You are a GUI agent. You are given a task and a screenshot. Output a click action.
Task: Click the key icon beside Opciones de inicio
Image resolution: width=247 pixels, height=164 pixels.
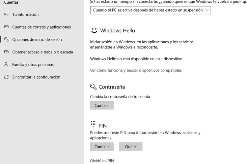[x=6, y=39]
